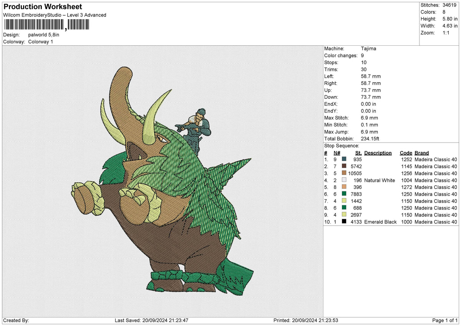Click thread code 1004
This screenshot has width=461, height=326.
tap(406, 180)
